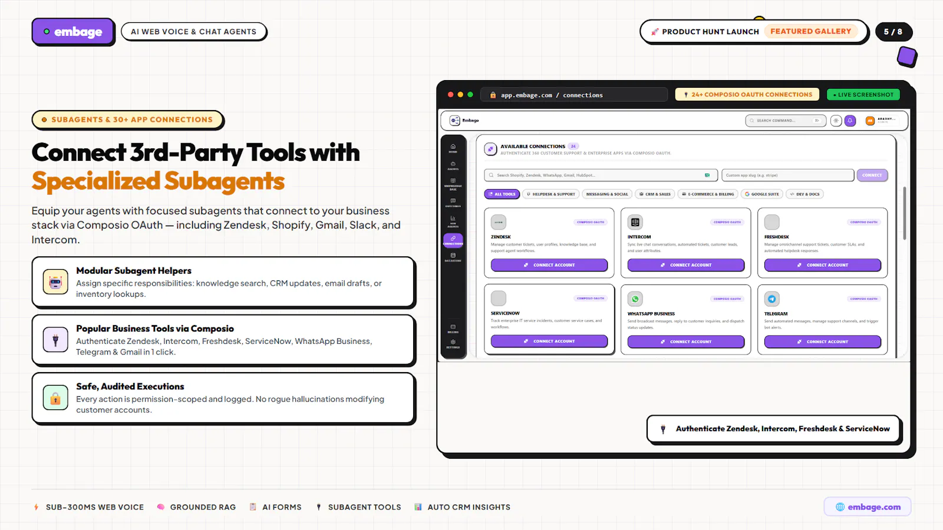
Task: Focus the Search Shopify, Zendesk connections field
Action: [x=601, y=175]
